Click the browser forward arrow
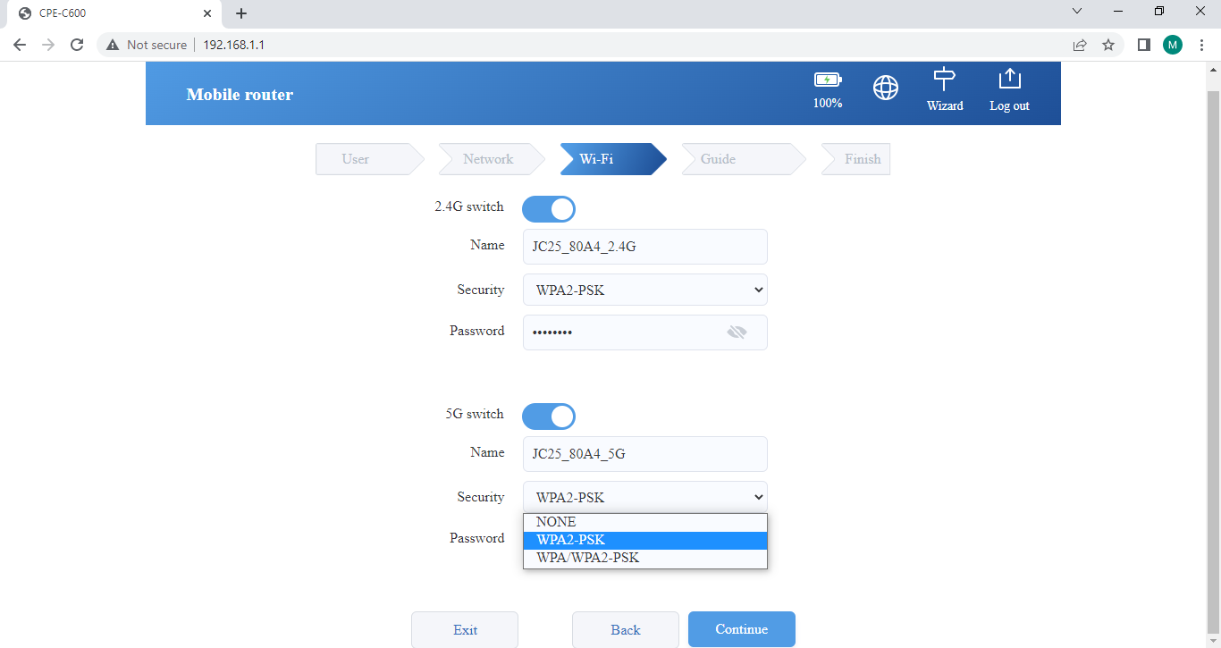The height and width of the screenshot is (648, 1221). coord(48,45)
